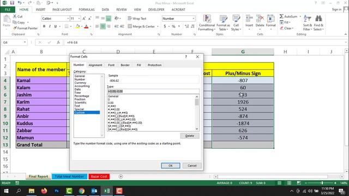This screenshot has height=196, width=349.
Task: Open Conditional Formatting menu
Action: [x=207, y=23]
